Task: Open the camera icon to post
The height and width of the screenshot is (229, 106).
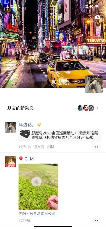Action: pyautogui.click(x=98, y=17)
